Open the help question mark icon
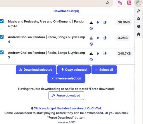 click(x=139, y=26)
